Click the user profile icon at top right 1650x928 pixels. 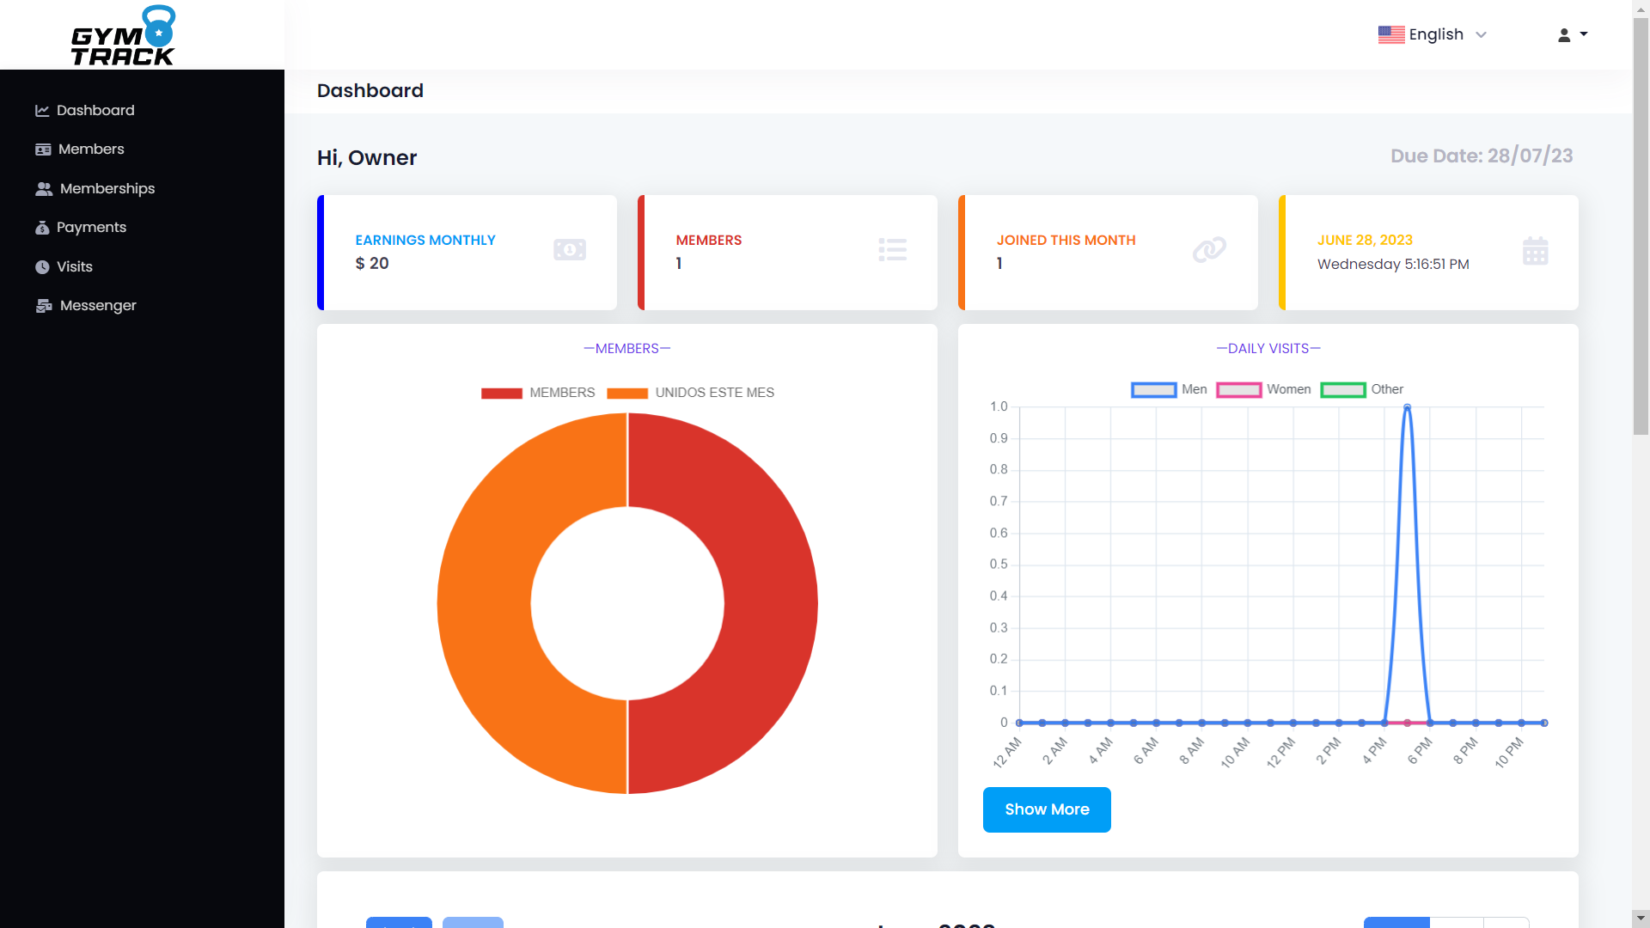(x=1564, y=35)
